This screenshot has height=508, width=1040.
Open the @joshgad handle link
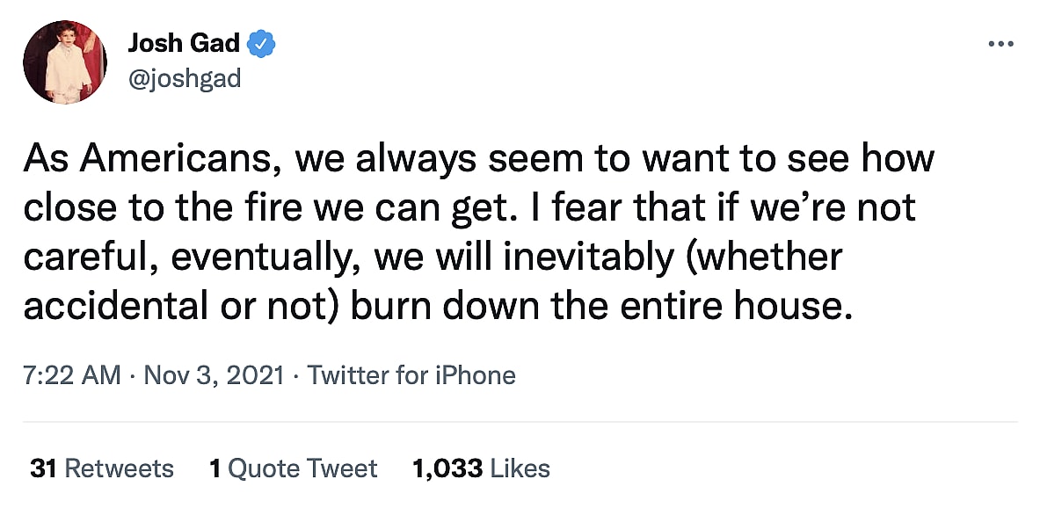184,79
